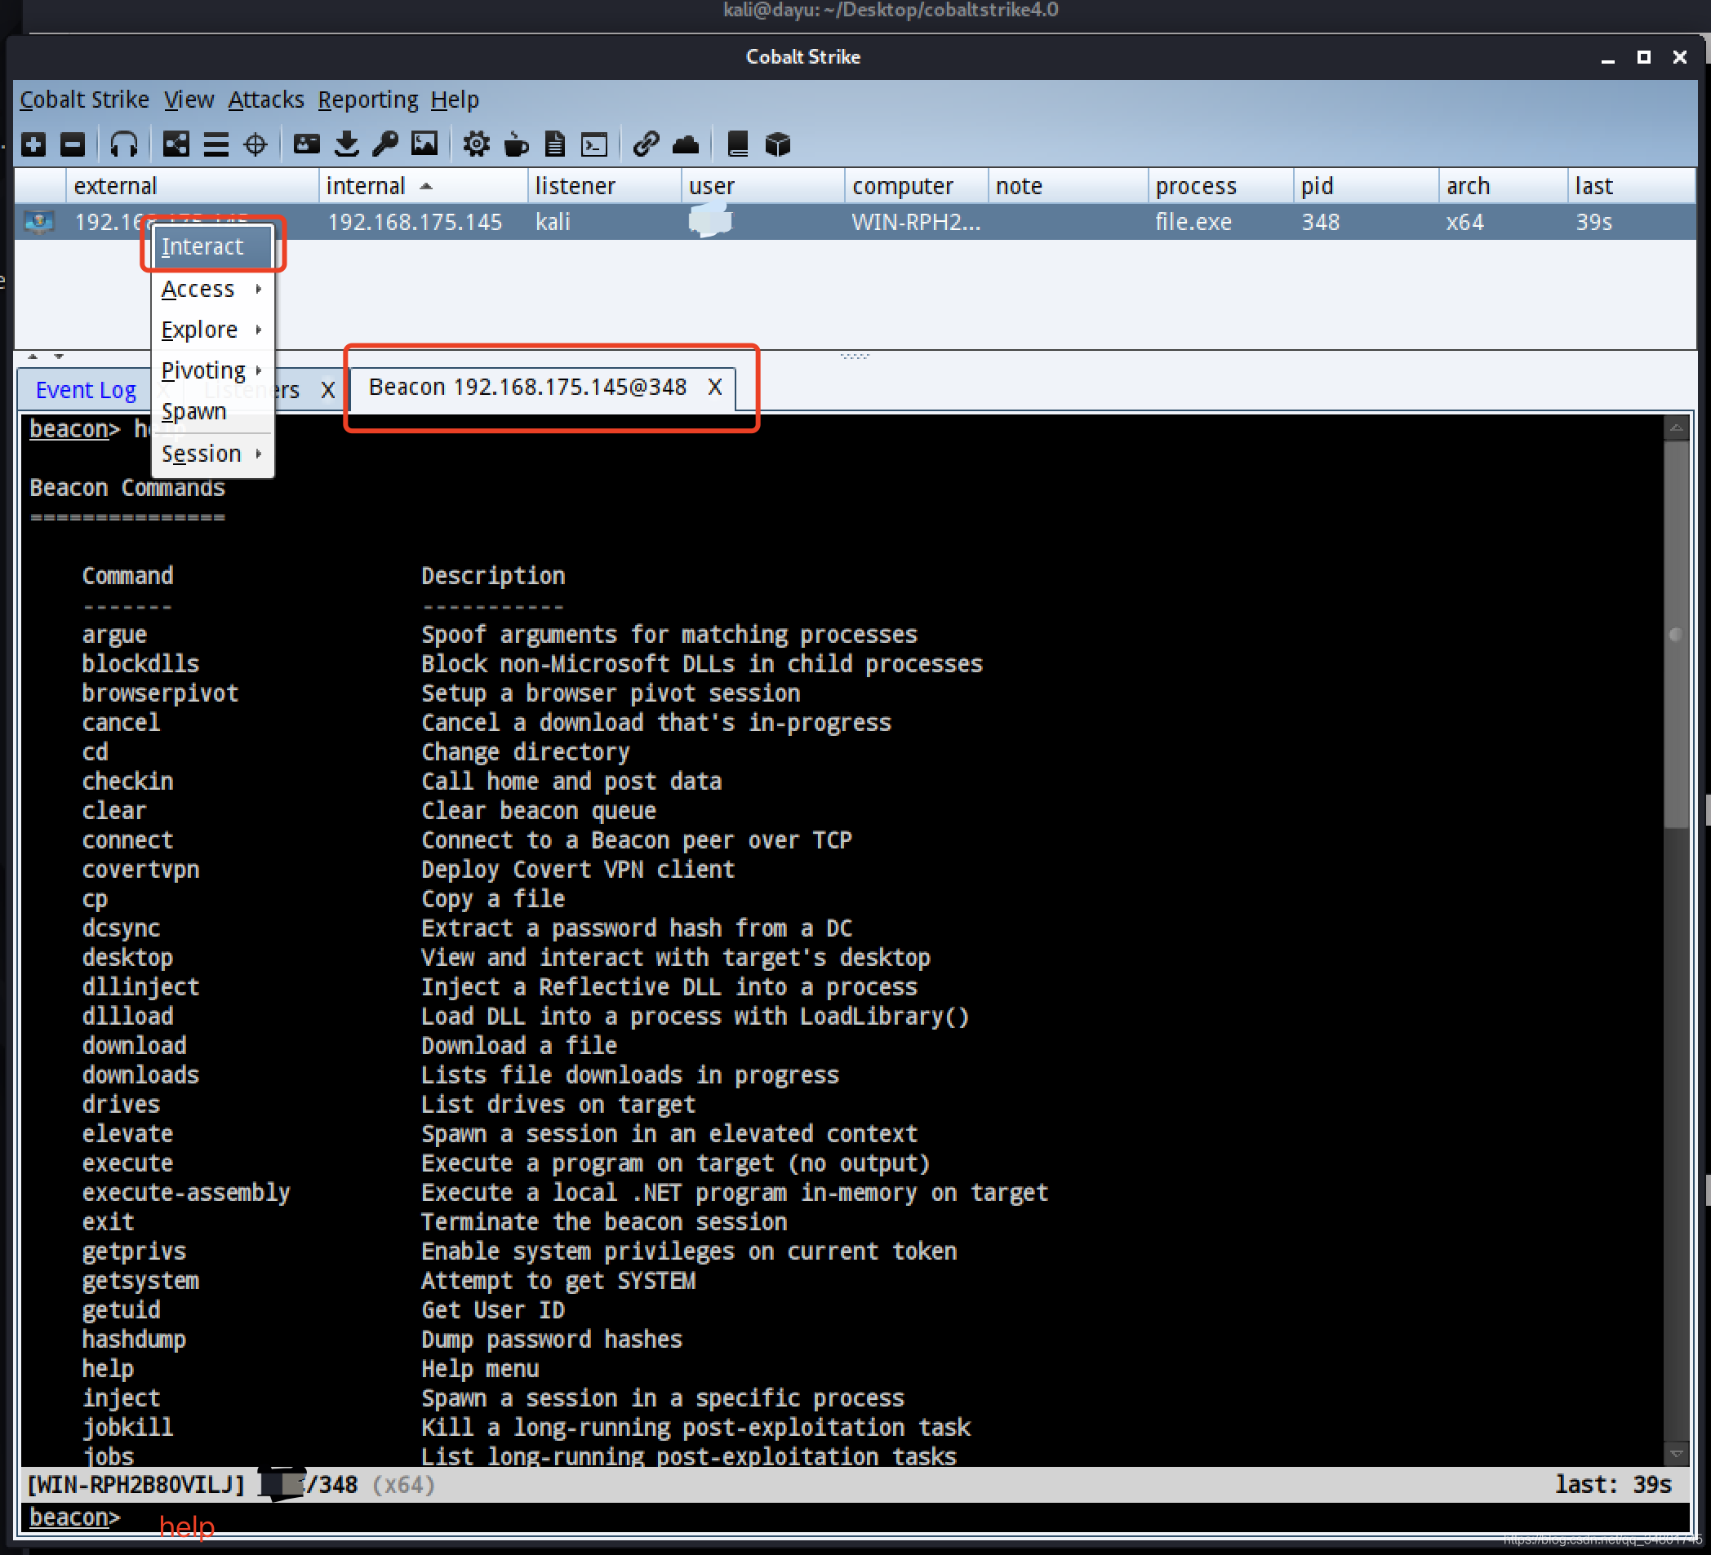
Task: Click the cube About icon in toolbar
Action: pos(777,145)
